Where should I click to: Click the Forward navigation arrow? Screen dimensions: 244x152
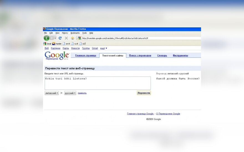[x=52, y=38]
